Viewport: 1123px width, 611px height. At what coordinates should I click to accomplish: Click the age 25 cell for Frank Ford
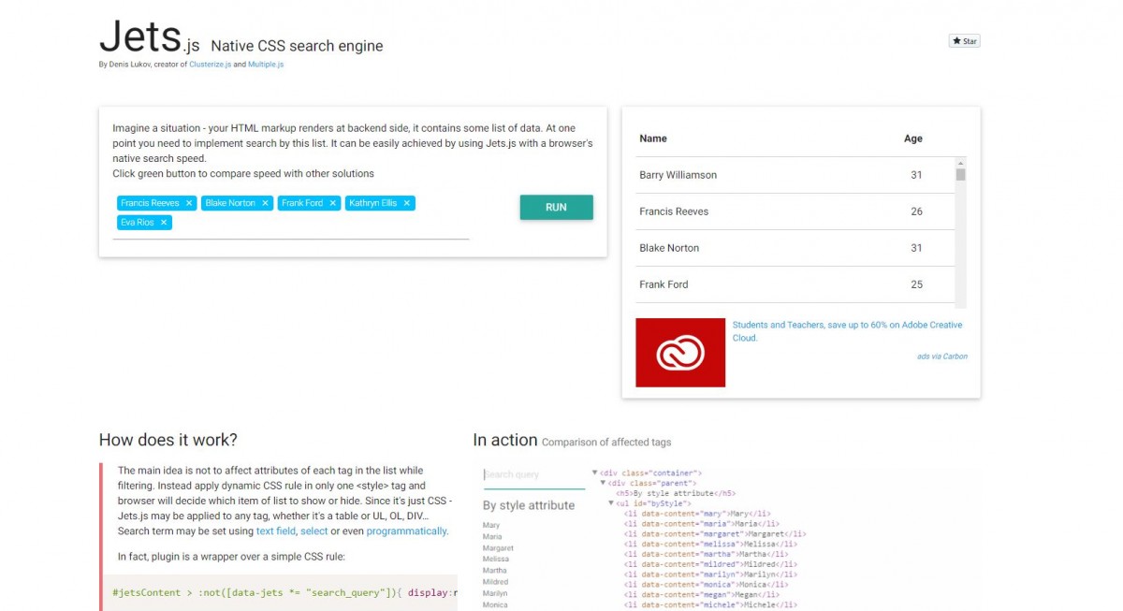[x=916, y=284]
